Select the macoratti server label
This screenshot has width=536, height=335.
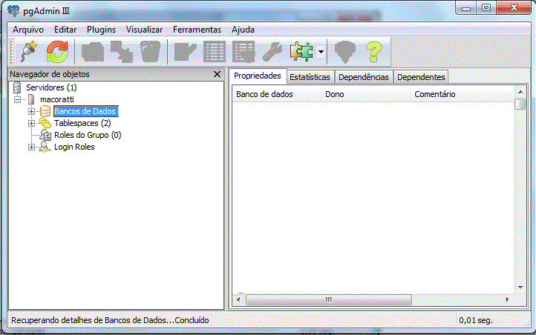56,99
